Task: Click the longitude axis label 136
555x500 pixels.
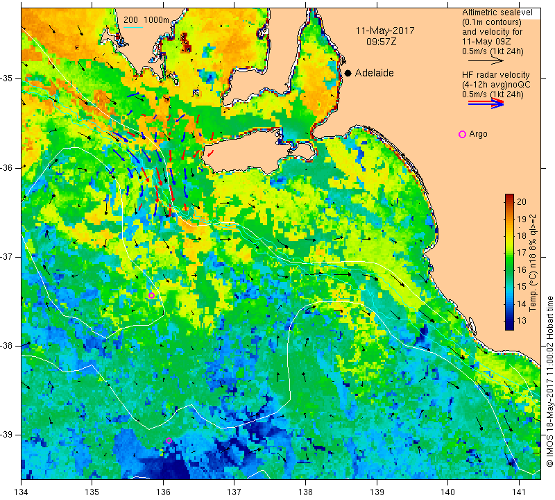Action: pyautogui.click(x=163, y=492)
